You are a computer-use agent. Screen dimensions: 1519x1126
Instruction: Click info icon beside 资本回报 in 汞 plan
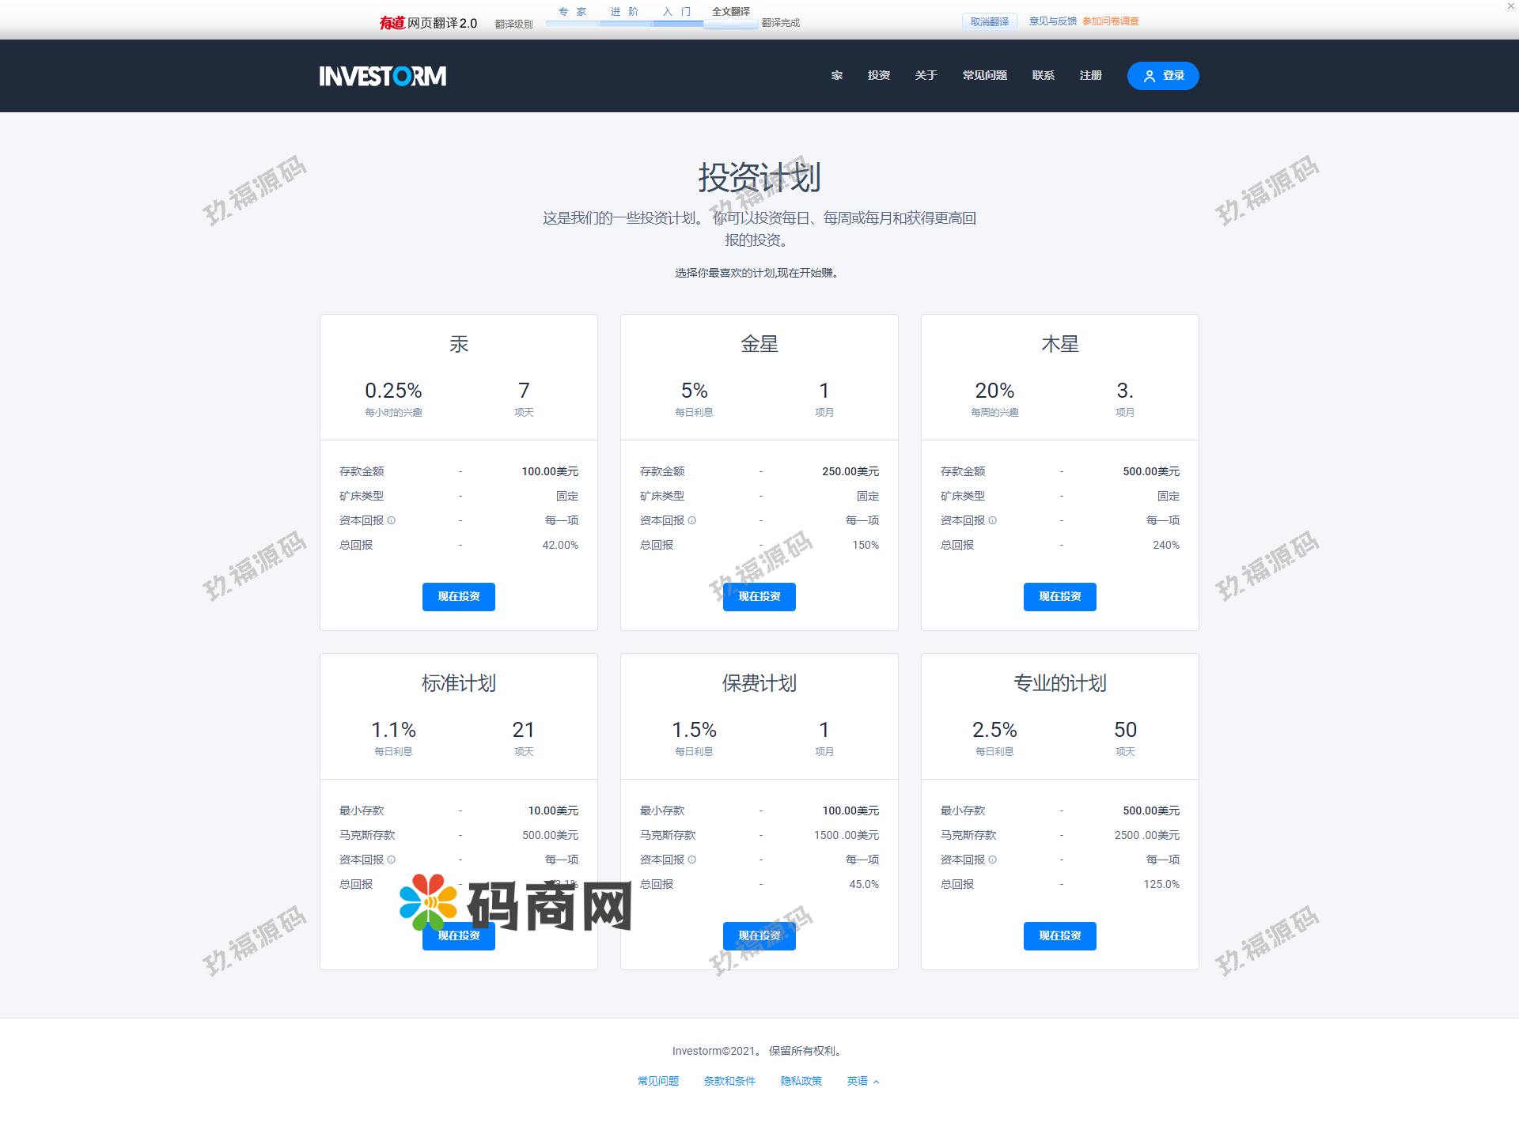(x=392, y=520)
